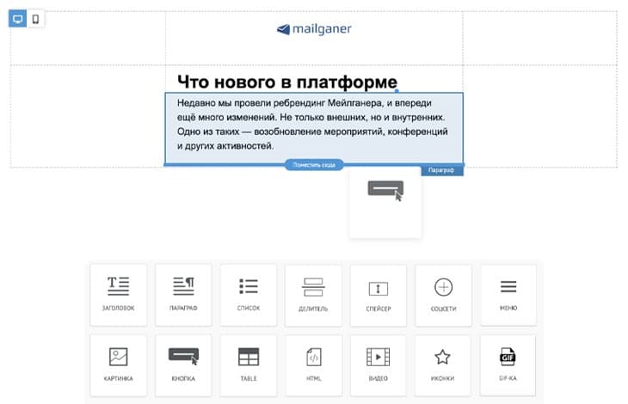The width and height of the screenshot is (628, 404).
Task: Insert the Table block
Action: coord(249,364)
